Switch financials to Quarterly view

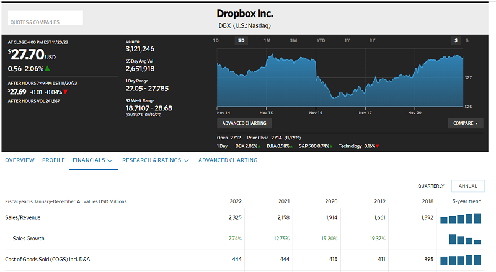(x=431, y=186)
